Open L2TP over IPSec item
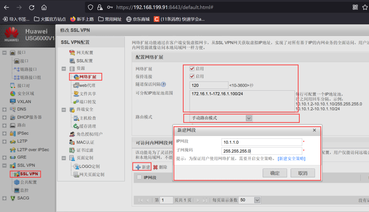The height and width of the screenshot is (212, 369). [33, 150]
